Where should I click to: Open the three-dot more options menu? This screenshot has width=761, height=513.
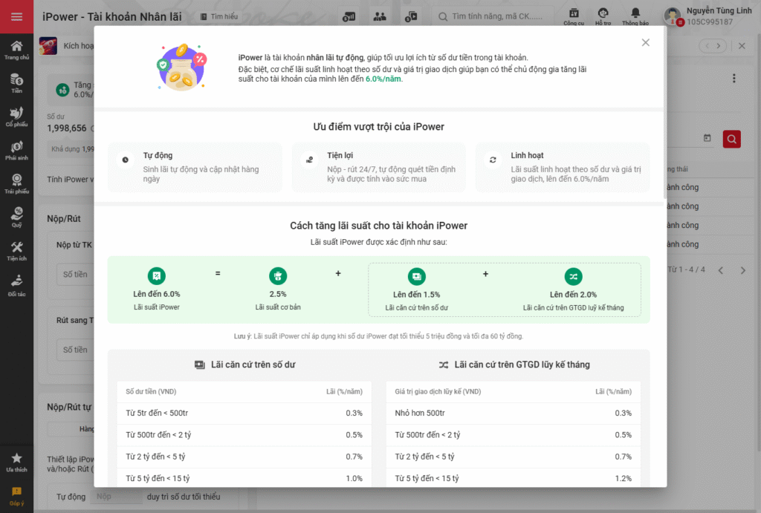coord(734,79)
